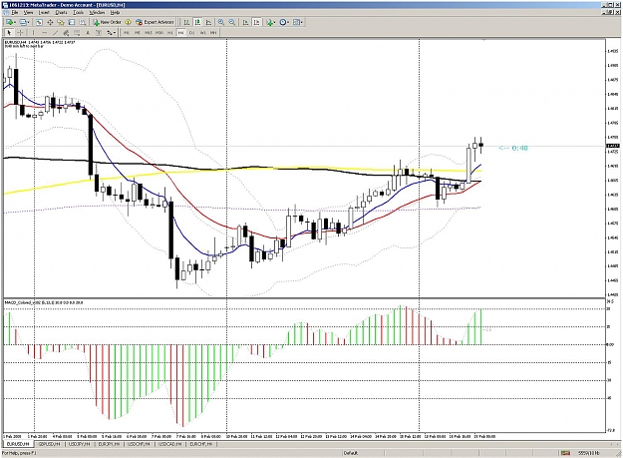Click the Profiles toolbar icon

(23, 22)
